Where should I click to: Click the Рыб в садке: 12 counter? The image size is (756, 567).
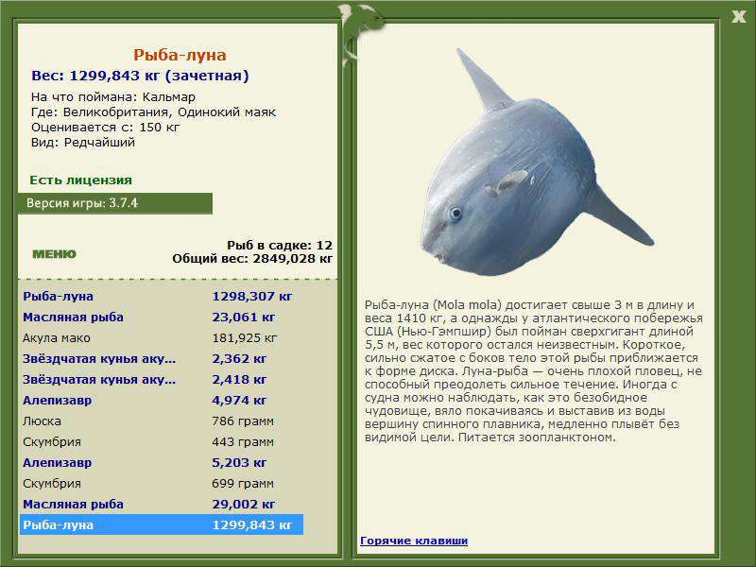click(280, 245)
